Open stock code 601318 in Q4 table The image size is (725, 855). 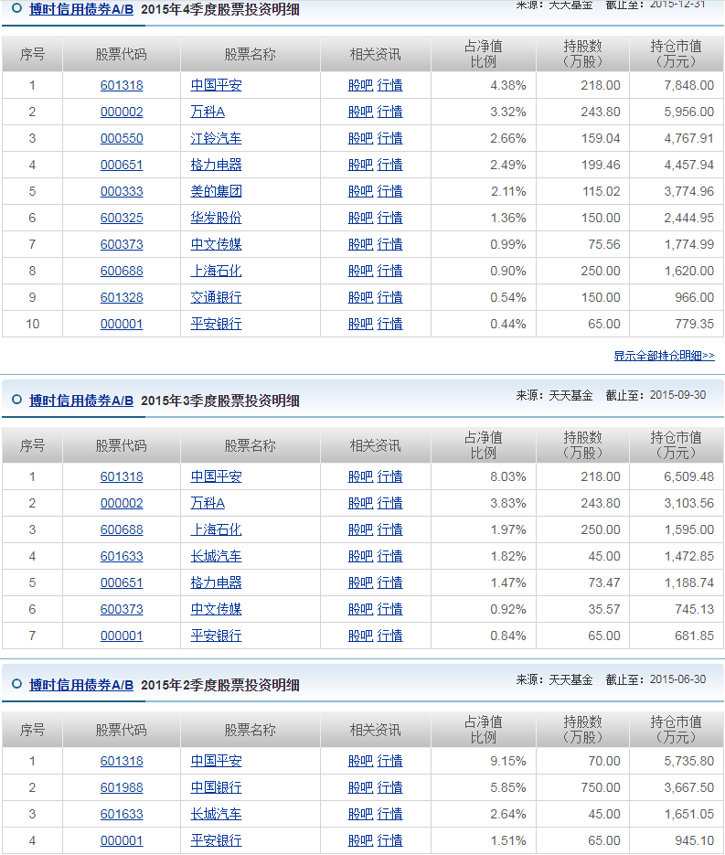pyautogui.click(x=122, y=86)
